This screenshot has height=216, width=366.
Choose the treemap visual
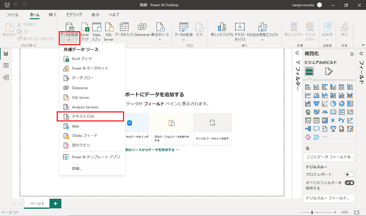coord(350,104)
